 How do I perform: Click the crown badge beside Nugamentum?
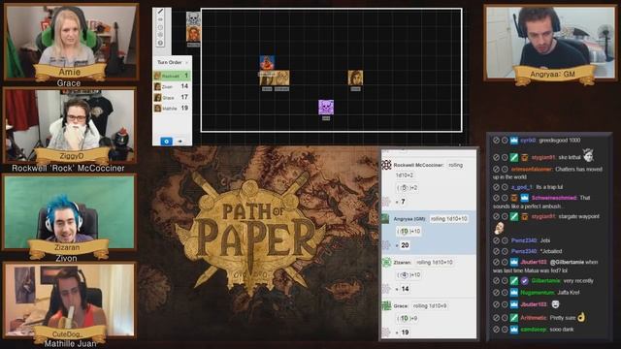tap(513, 293)
